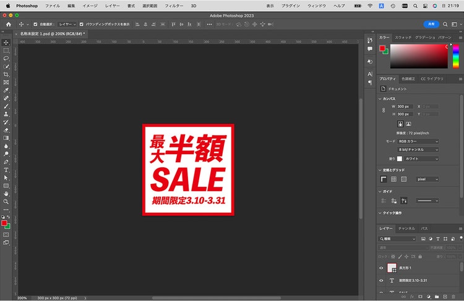The image size is (464, 301).
Task: Collapse the クイック操作 section
Action: tap(380, 213)
